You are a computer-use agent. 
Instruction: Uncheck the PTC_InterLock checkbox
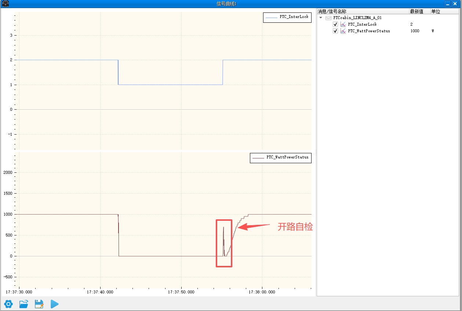pos(335,24)
